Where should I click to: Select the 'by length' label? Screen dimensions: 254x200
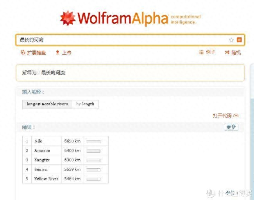pos(85,104)
